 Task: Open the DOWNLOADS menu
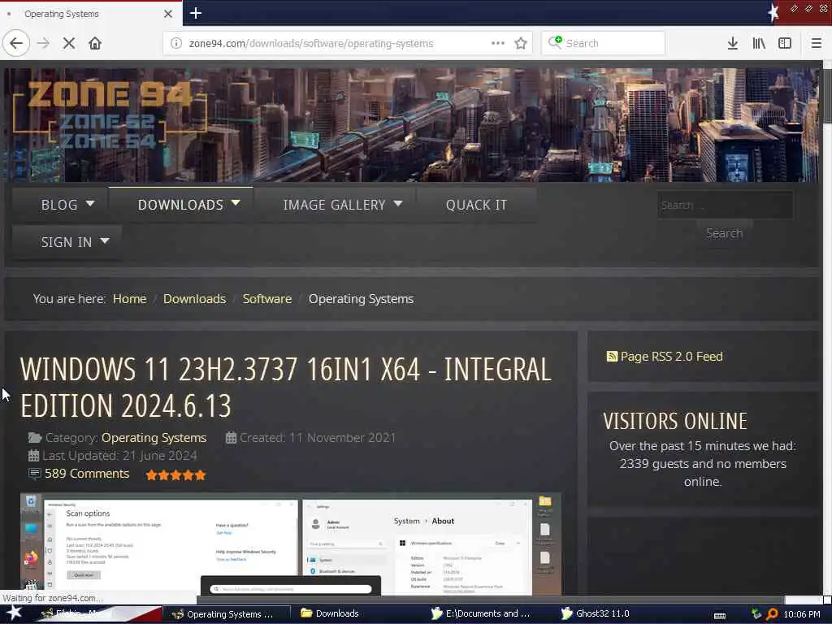[180, 205]
